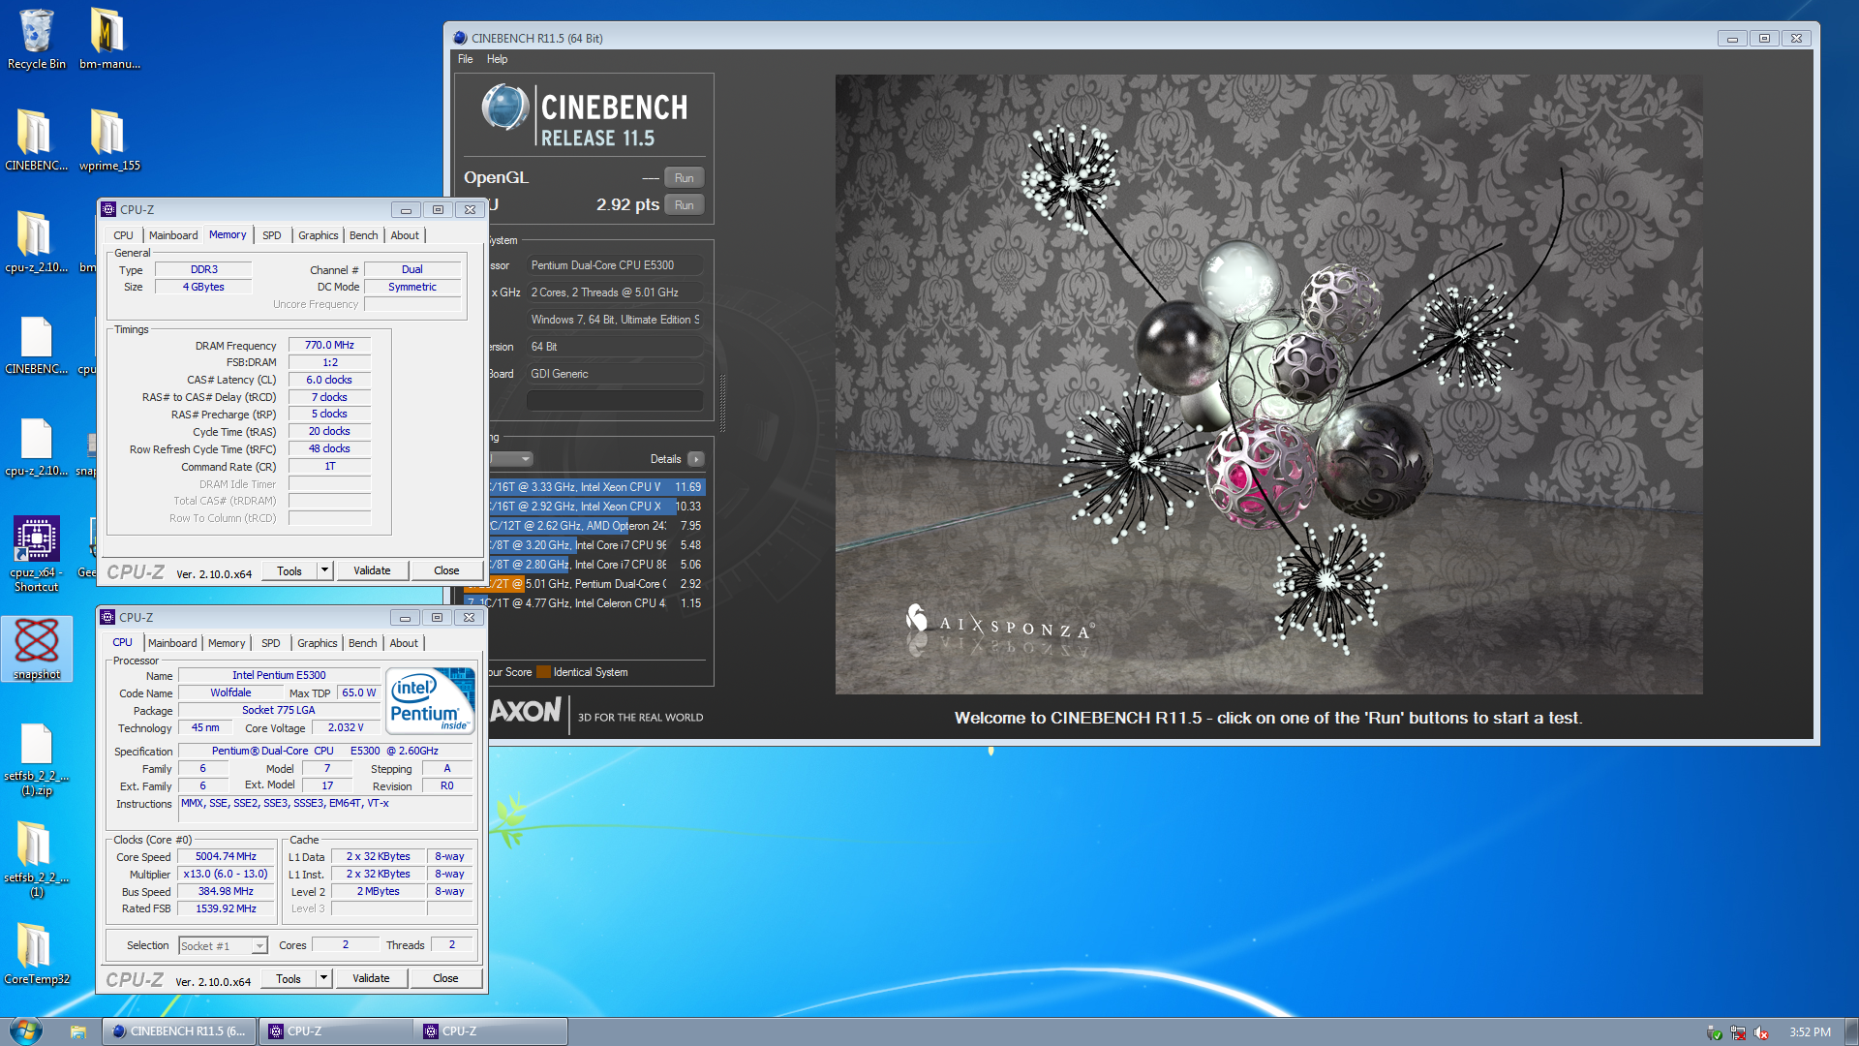Run the OpenGL benchmark in Cinebench
The image size is (1859, 1046).
click(x=685, y=178)
